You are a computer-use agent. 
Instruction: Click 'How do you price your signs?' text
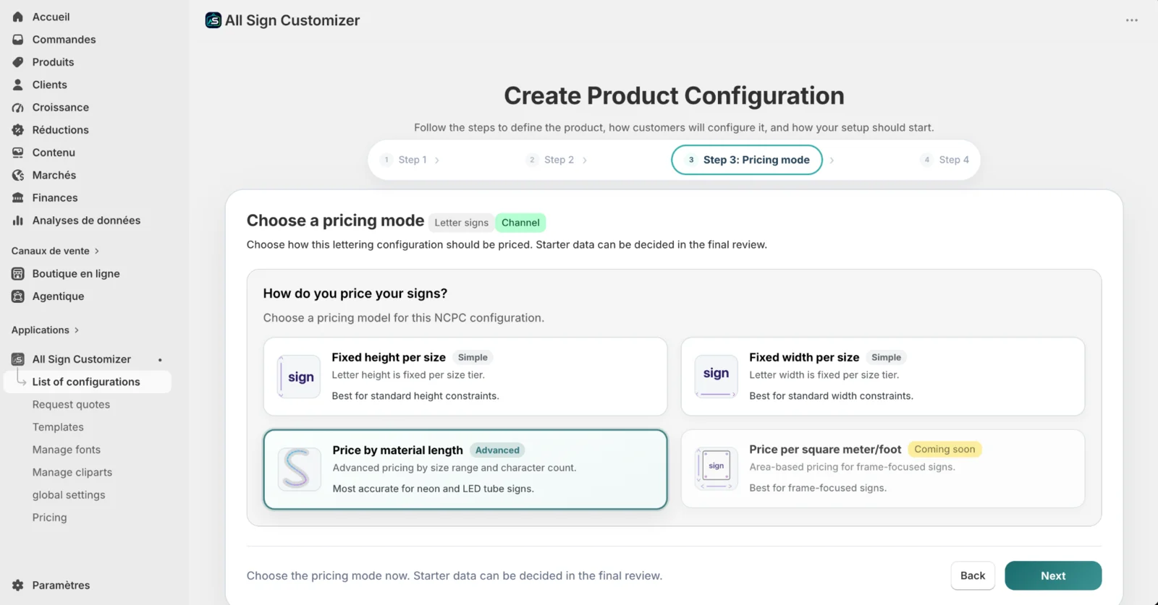[355, 293]
